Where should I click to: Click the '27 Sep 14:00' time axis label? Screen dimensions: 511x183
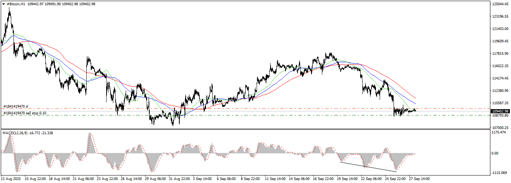[418, 179]
